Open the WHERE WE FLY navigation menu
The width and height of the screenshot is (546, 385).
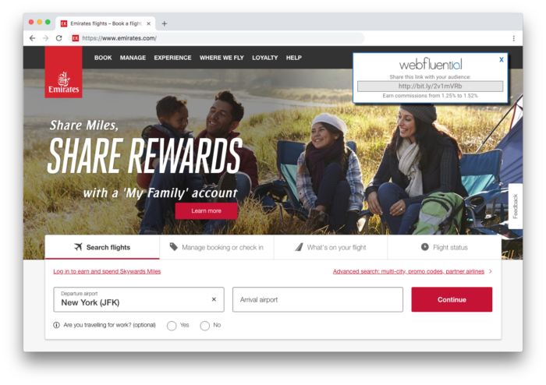[x=222, y=58]
